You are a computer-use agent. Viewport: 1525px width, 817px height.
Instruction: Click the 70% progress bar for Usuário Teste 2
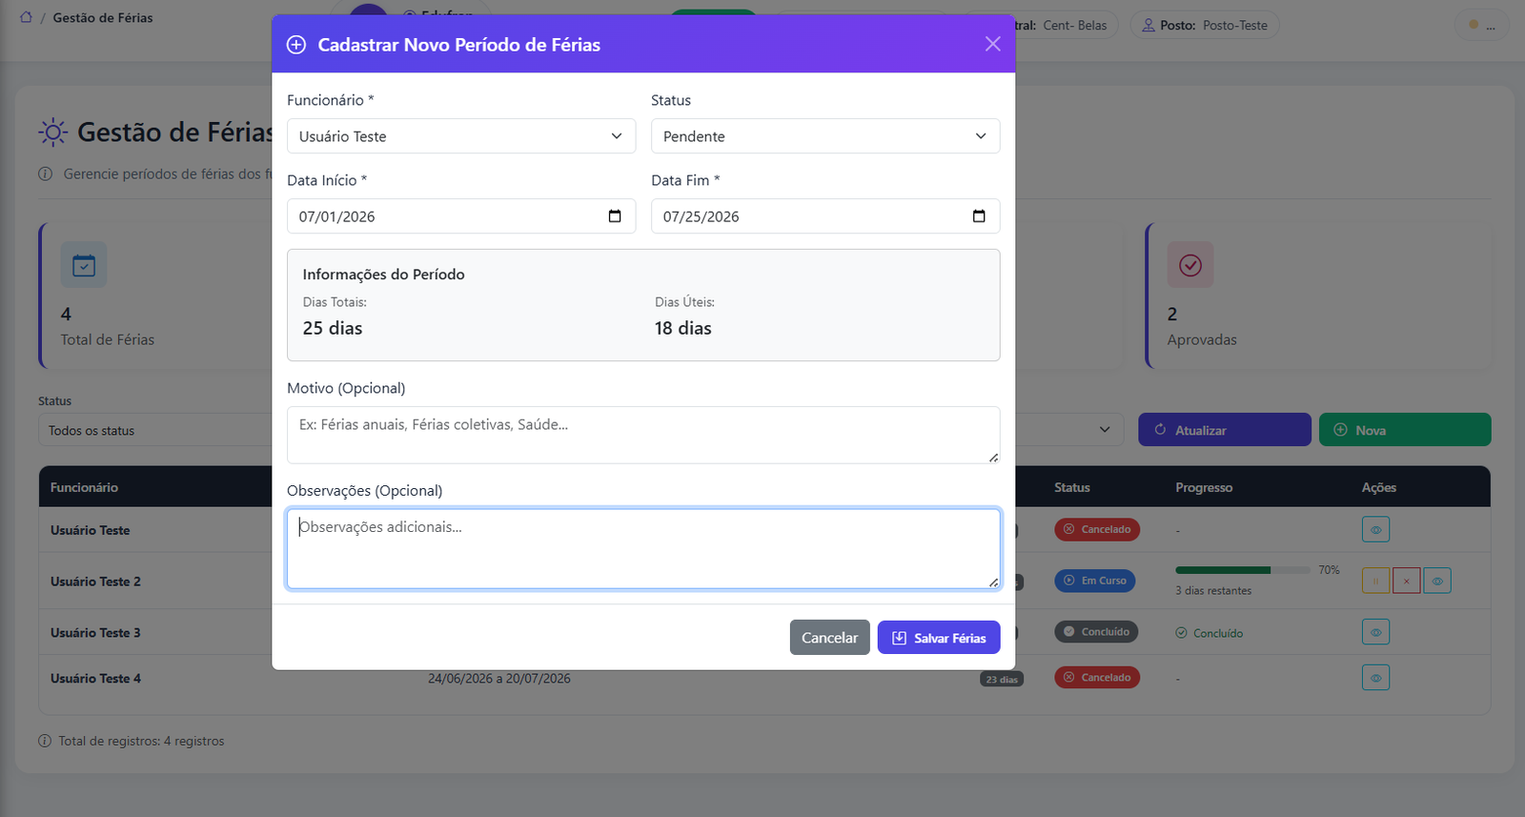click(1243, 570)
